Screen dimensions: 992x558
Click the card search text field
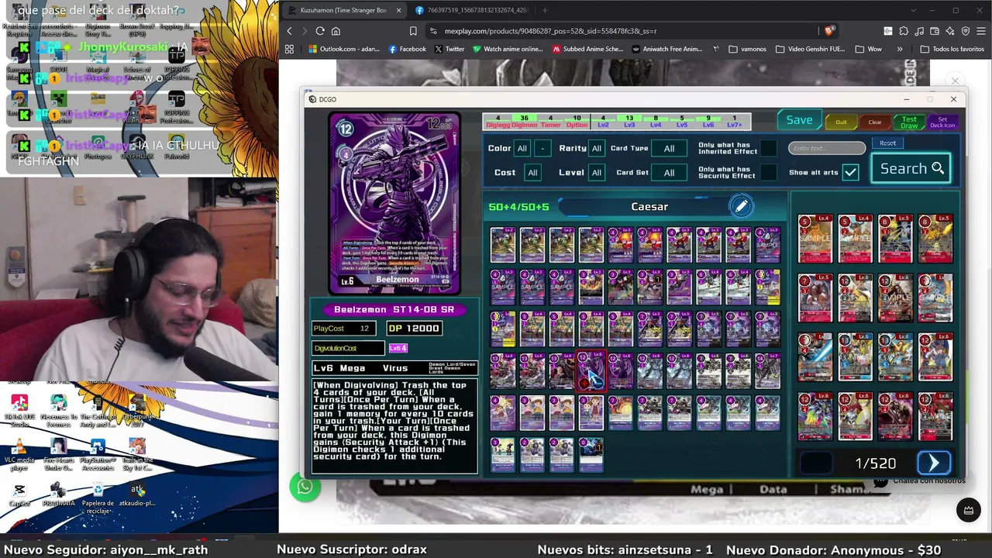pyautogui.click(x=827, y=148)
